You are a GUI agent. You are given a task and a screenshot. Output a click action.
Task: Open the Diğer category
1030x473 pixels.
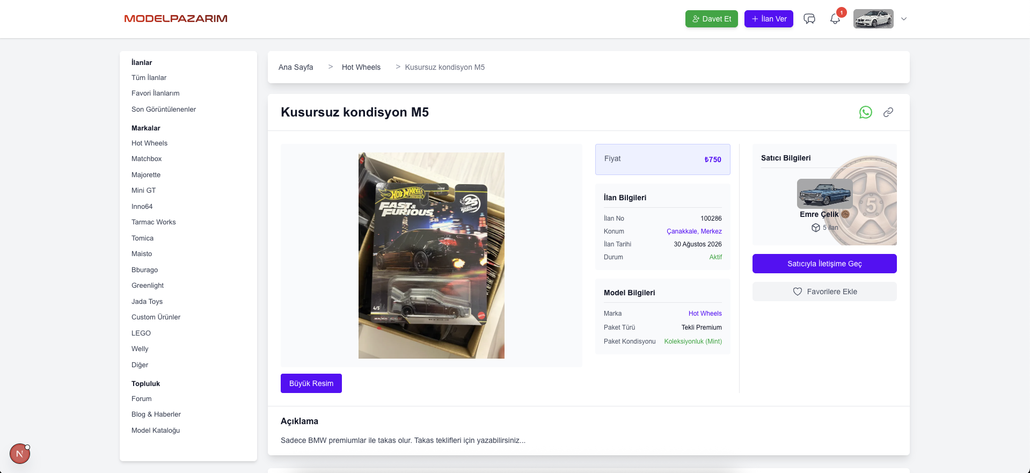(140, 365)
